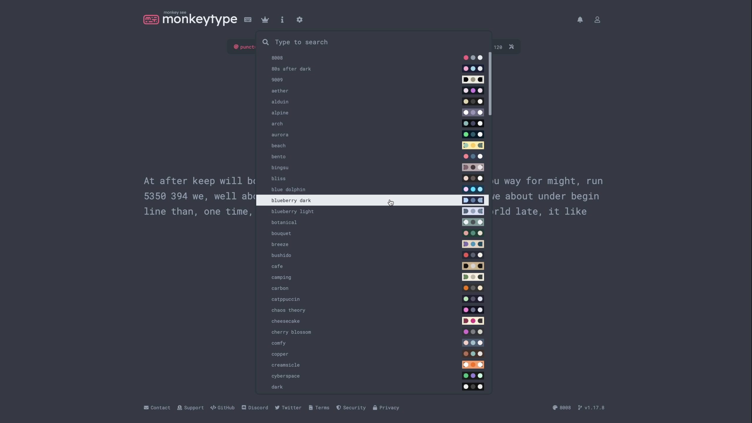The height and width of the screenshot is (423, 752).
Task: Pick the cyberspace theme entry
Action: coord(285,376)
